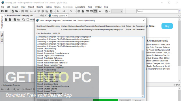Click the Copy icon in toolbar
The height and width of the screenshot is (101, 181).
[x=43, y=11]
